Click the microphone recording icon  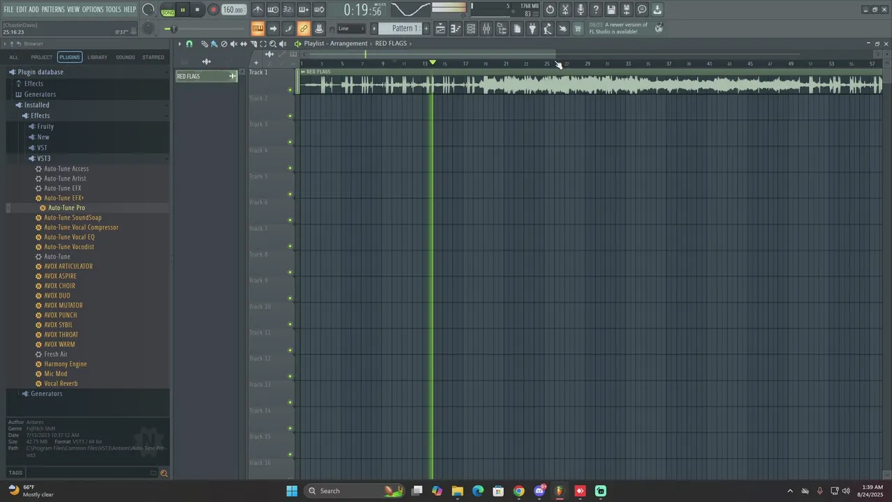point(580,10)
